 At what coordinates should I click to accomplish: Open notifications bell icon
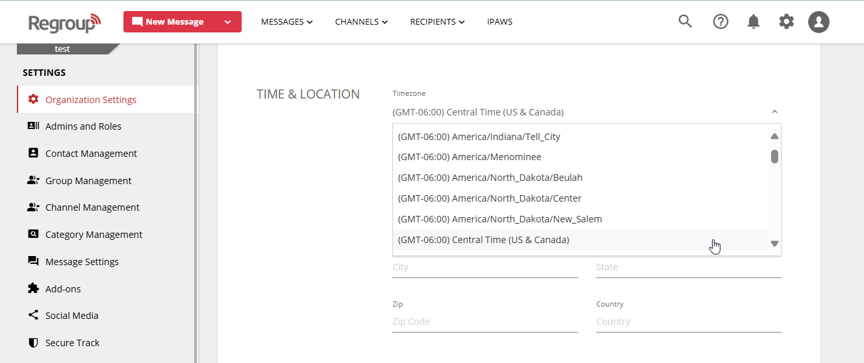tap(754, 22)
